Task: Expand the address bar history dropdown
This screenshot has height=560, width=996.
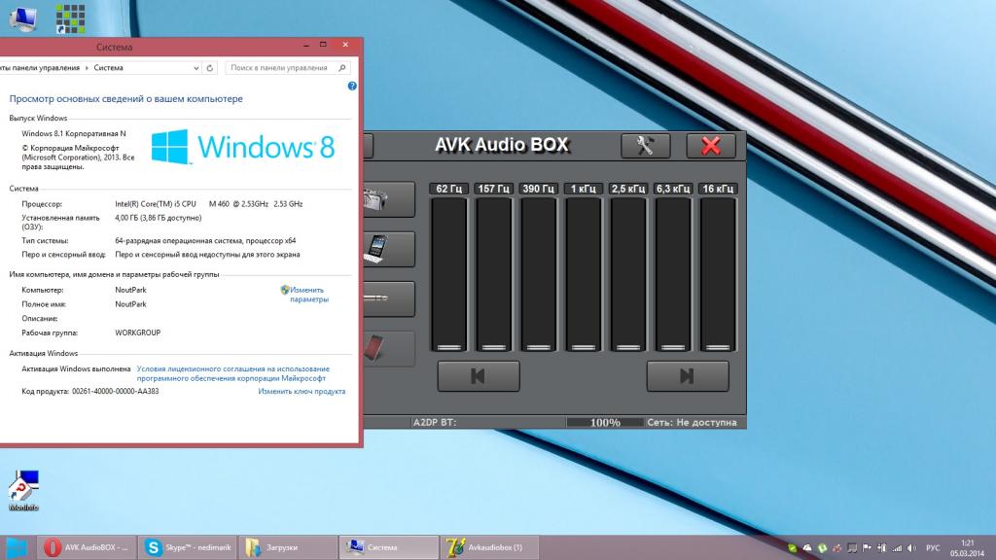Action: point(196,68)
